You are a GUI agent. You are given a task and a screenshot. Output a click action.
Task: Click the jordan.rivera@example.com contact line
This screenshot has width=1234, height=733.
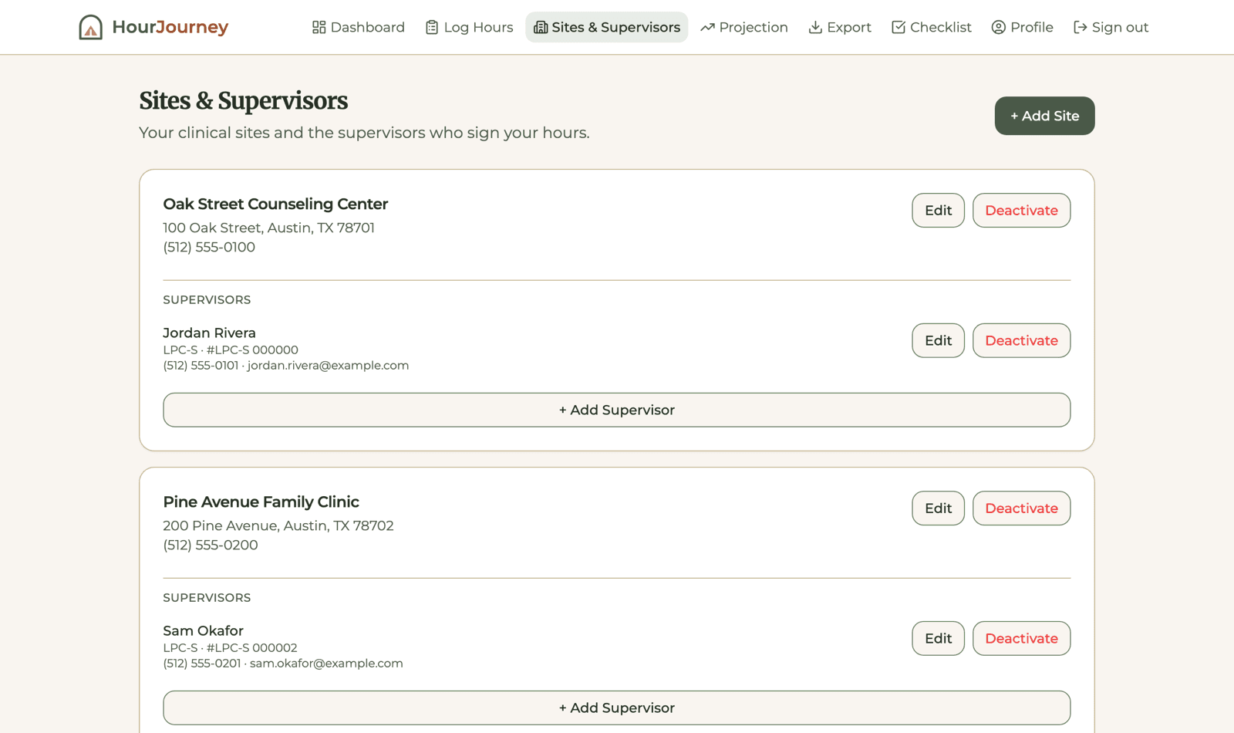[x=285, y=365]
